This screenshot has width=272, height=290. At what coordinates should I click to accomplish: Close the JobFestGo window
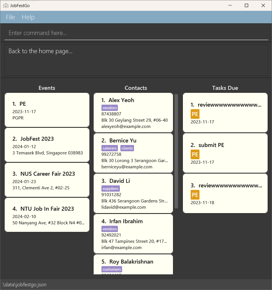point(263,5)
